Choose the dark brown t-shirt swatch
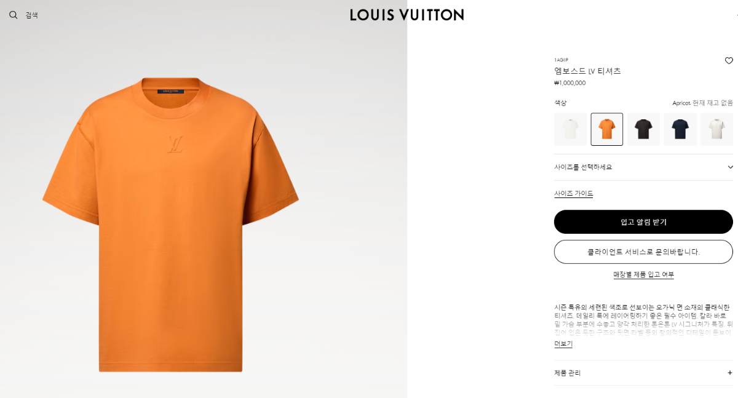The image size is (738, 398). tap(643, 129)
